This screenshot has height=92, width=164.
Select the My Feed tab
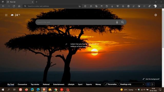point(11,84)
